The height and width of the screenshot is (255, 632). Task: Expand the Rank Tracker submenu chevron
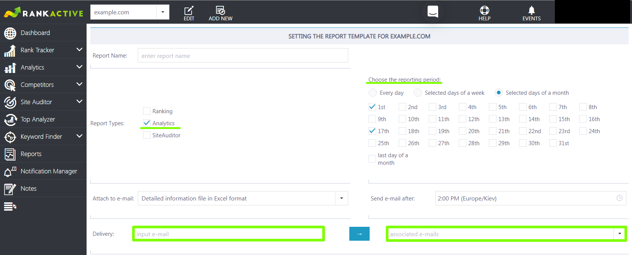[x=79, y=50]
